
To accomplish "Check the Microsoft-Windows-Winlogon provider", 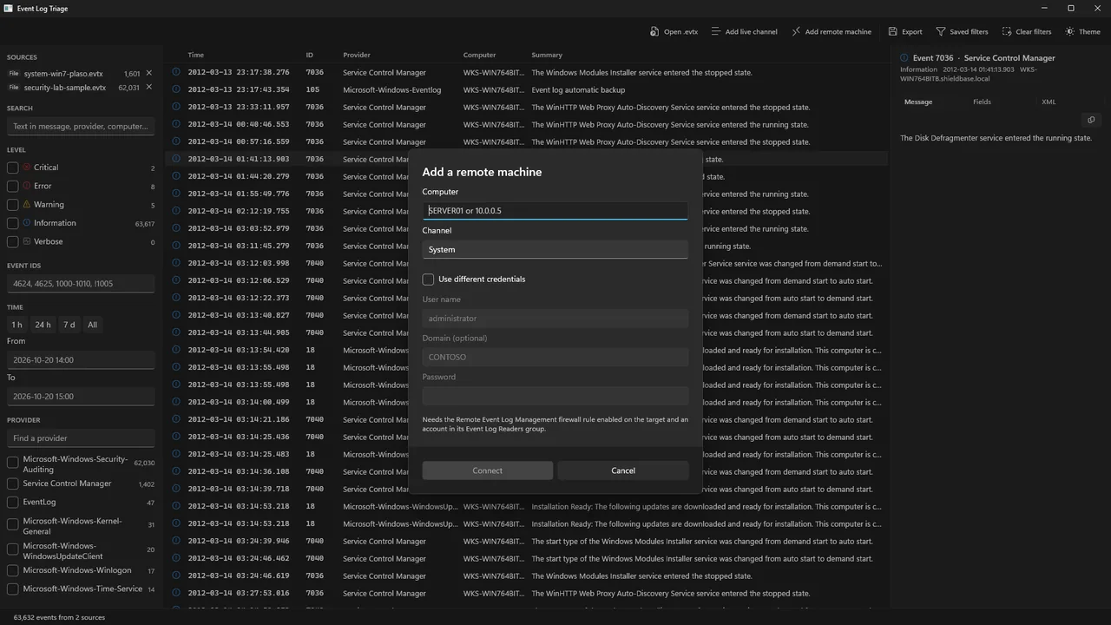I will tap(13, 570).
